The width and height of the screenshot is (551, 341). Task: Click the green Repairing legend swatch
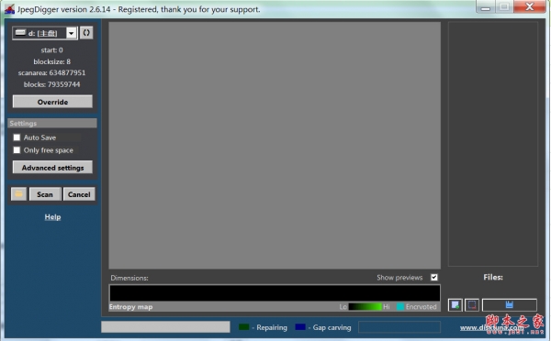point(244,327)
